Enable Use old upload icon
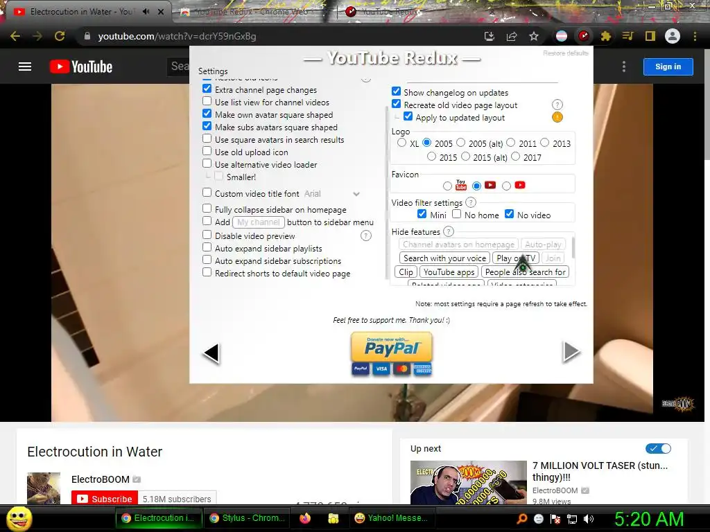Screen dimensions: 710x532 (x=207, y=150)
